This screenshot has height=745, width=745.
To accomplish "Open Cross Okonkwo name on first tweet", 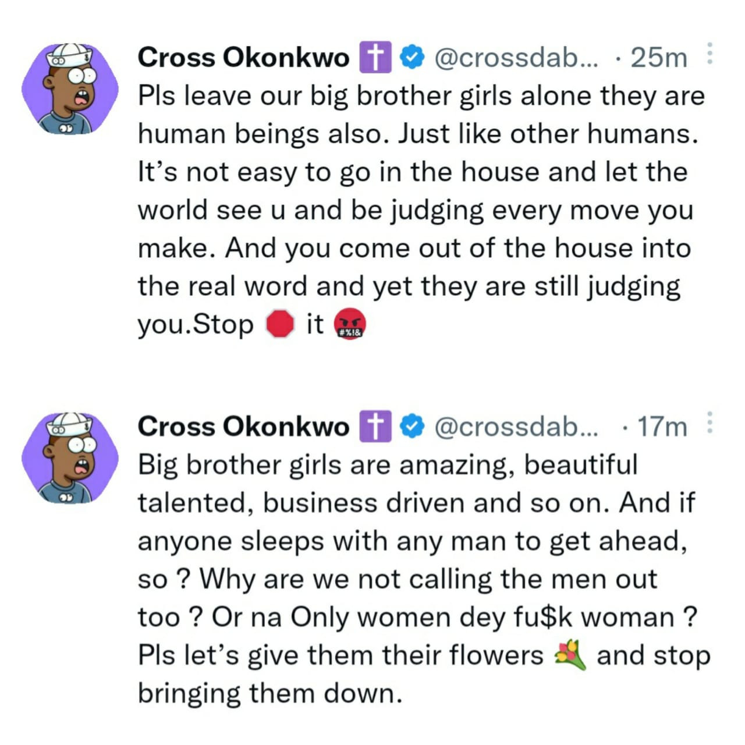I will pyautogui.click(x=243, y=58).
